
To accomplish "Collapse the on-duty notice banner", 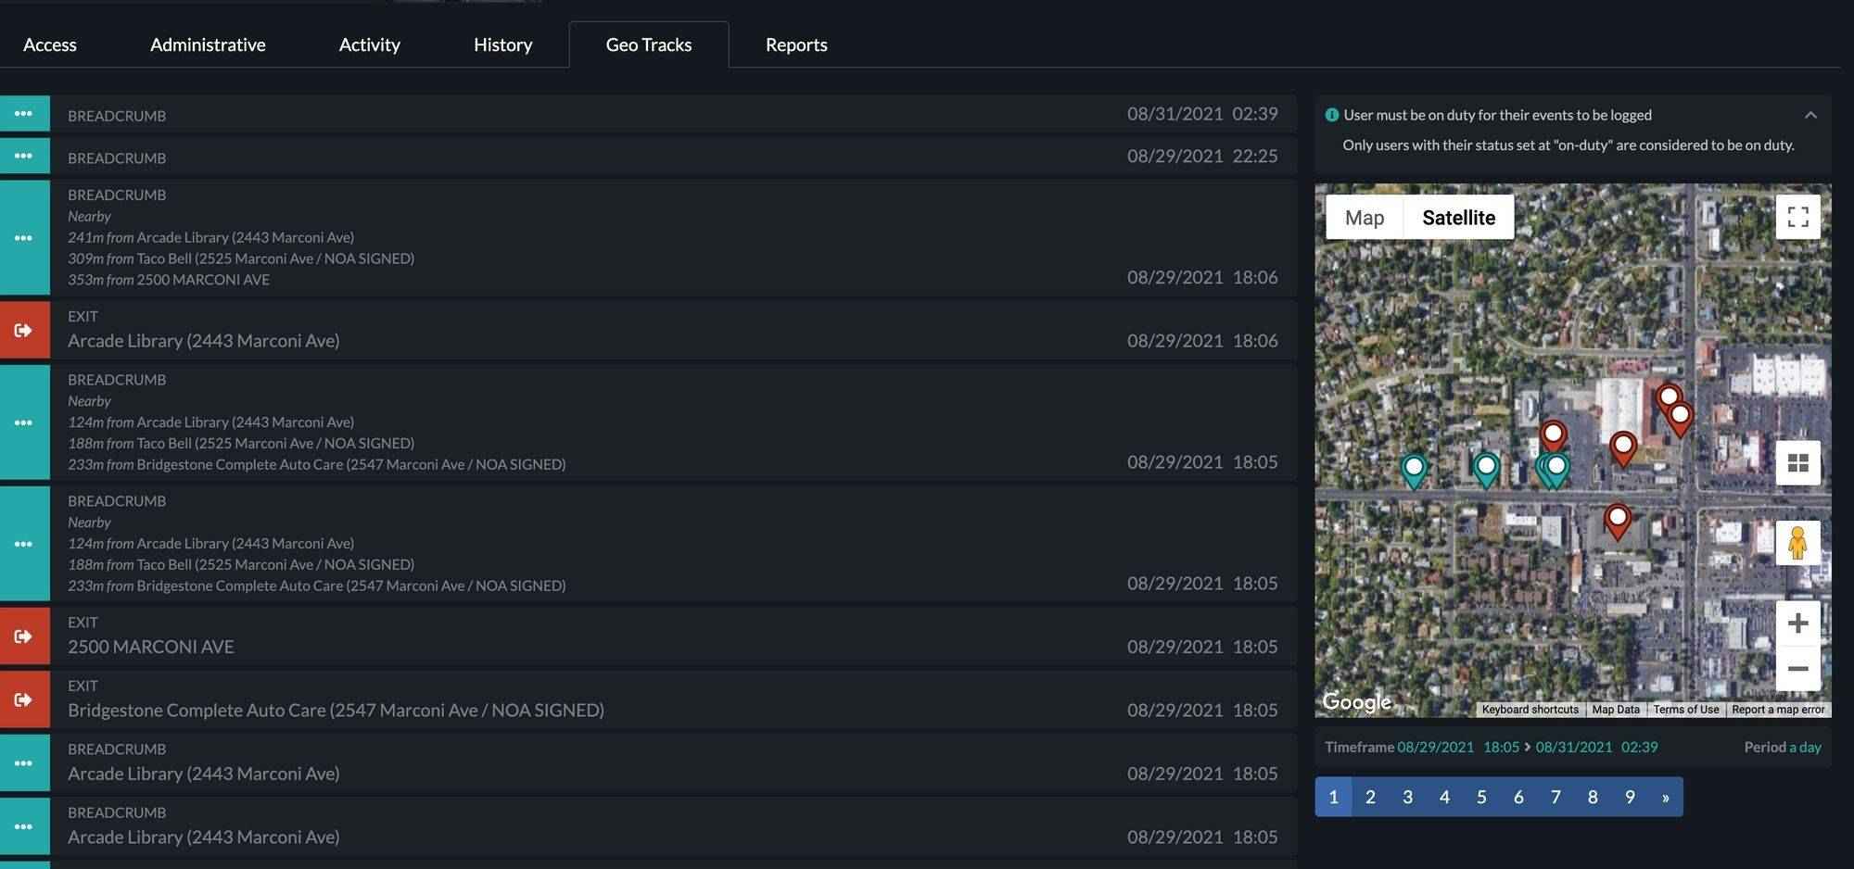I will pos(1810,116).
